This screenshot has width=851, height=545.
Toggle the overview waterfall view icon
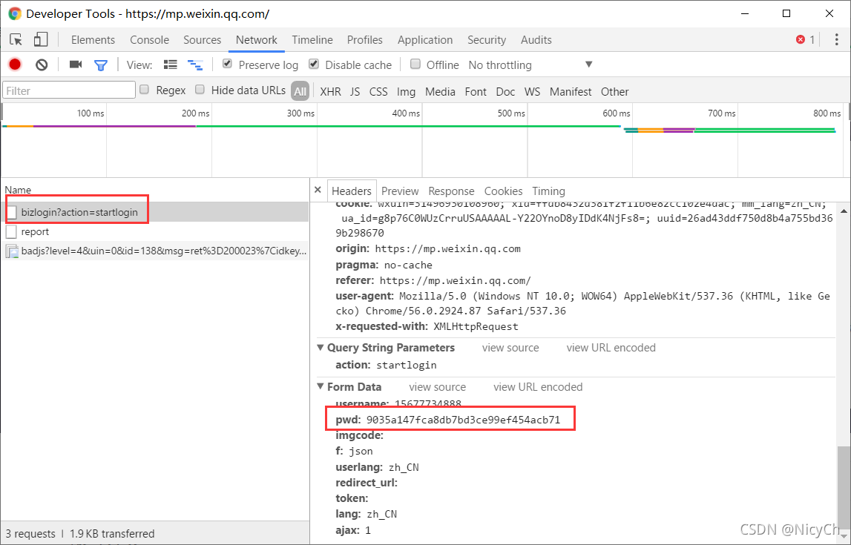(x=195, y=65)
